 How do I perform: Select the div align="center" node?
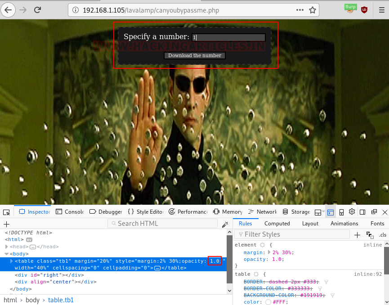[x=56, y=282]
